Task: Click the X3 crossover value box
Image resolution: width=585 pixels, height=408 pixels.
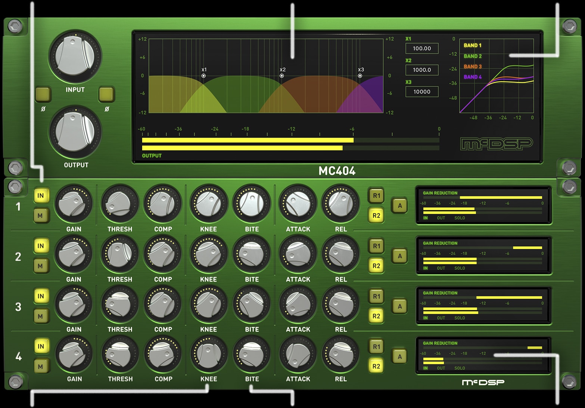Action: [x=422, y=92]
